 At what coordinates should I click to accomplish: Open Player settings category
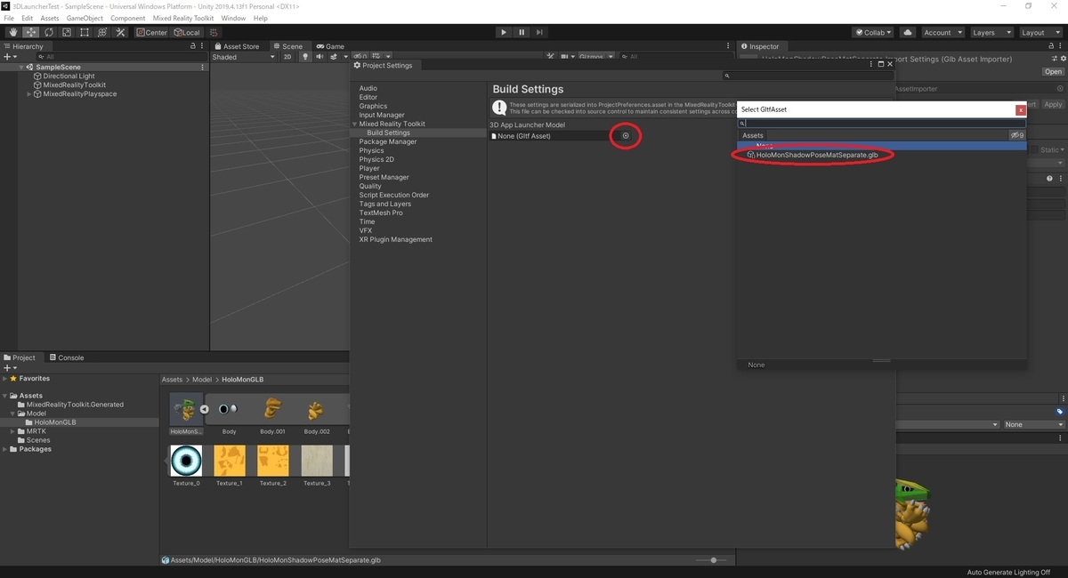pos(369,168)
